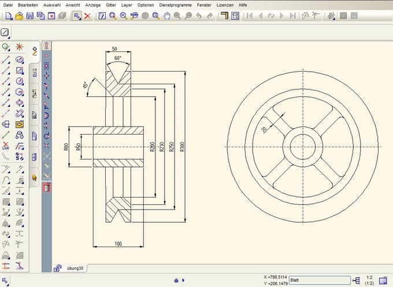Click the yellow symbol icon in tool palette
393x287 pixels.
[x=20, y=125]
